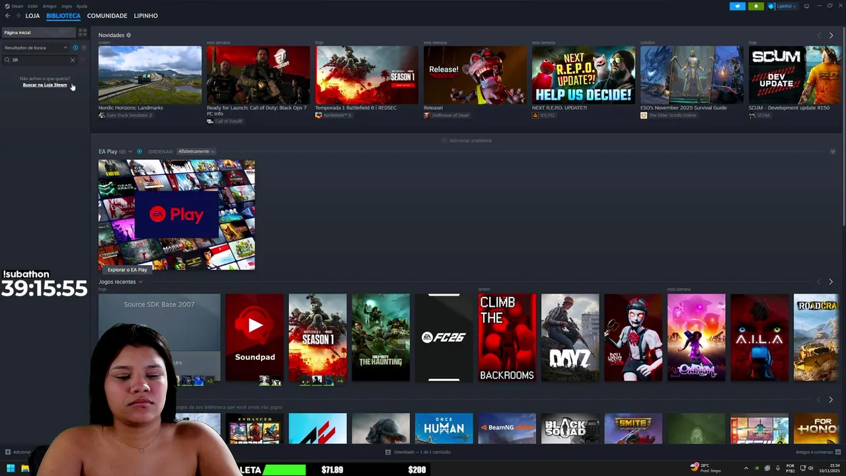Expand the Resultados de busca dropdown

pyautogui.click(x=36, y=48)
